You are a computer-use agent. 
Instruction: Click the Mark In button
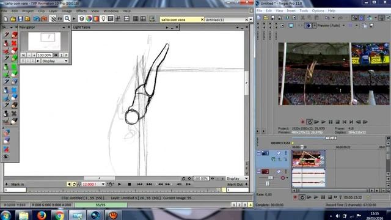click(18, 185)
